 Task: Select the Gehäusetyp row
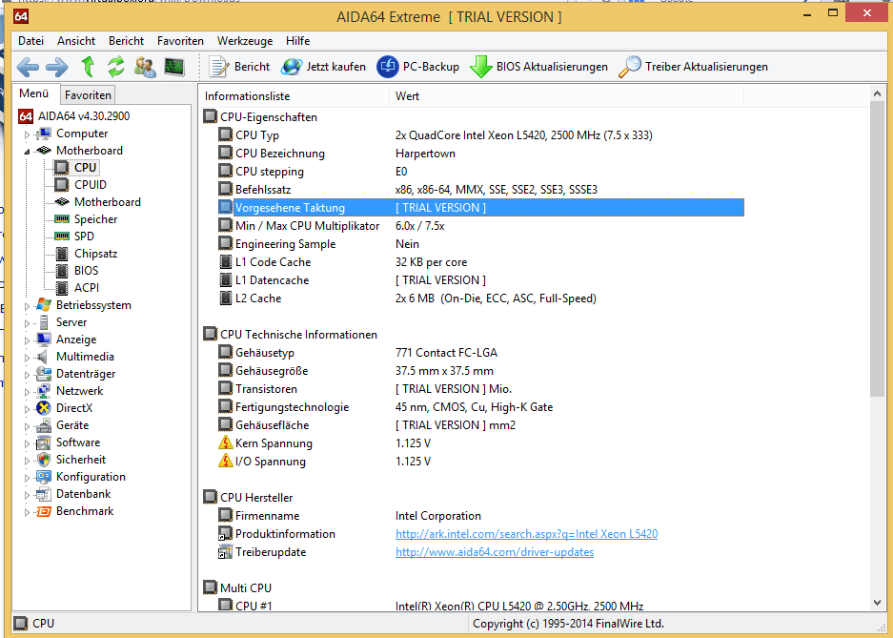(480, 353)
